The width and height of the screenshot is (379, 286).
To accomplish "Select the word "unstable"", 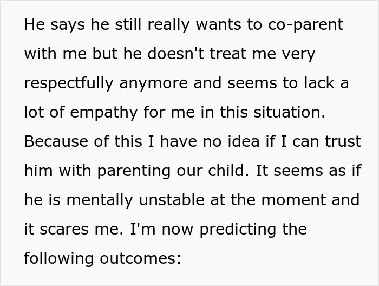I will (x=172, y=200).
